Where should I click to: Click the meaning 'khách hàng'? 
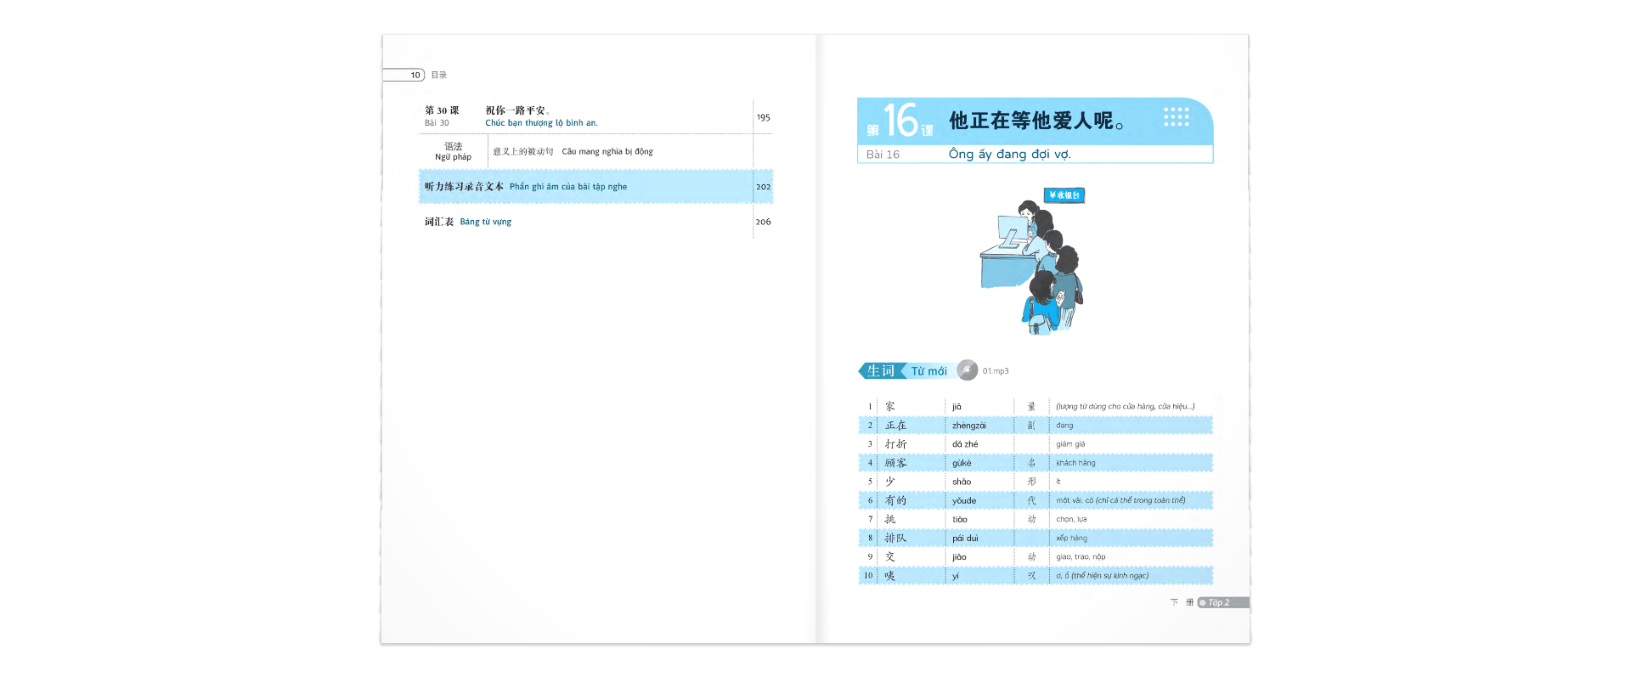click(1075, 463)
